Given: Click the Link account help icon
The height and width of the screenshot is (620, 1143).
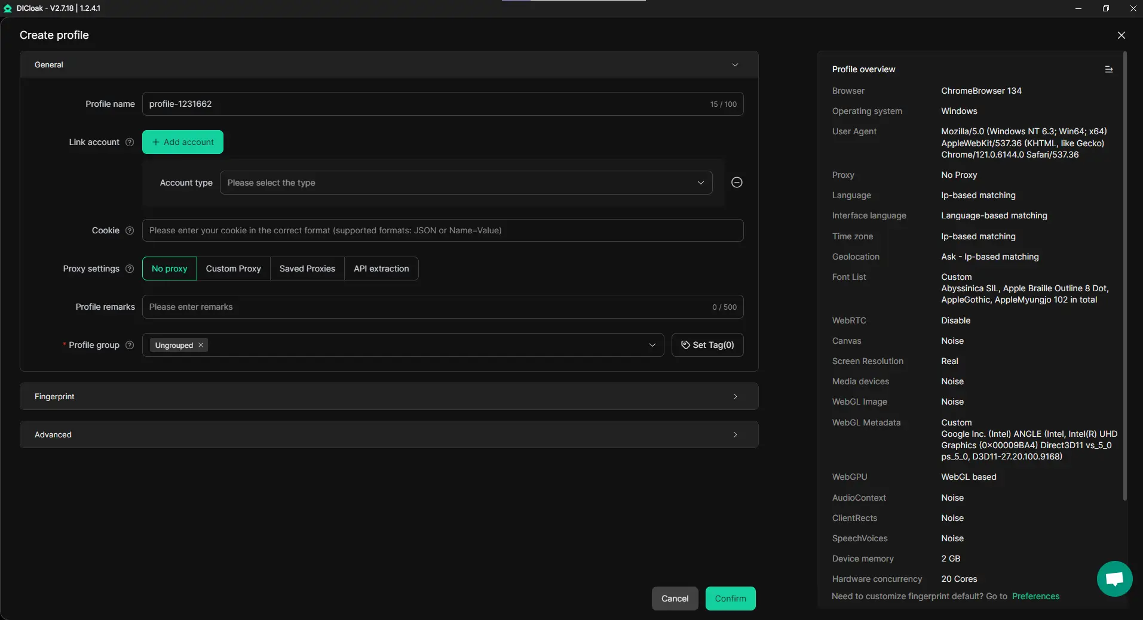Looking at the screenshot, I should 130,142.
